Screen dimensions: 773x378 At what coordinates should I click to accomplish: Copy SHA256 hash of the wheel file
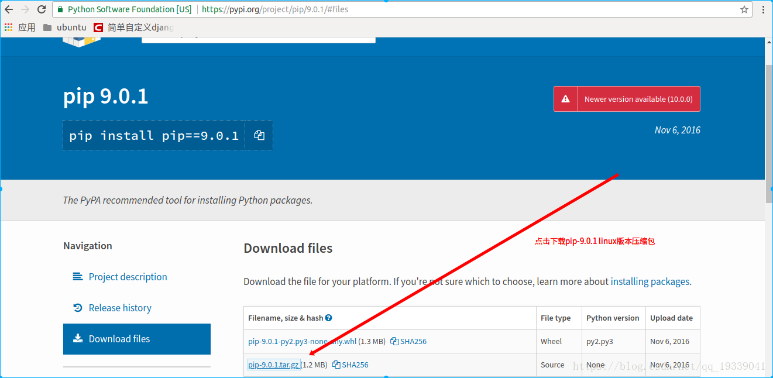click(408, 341)
